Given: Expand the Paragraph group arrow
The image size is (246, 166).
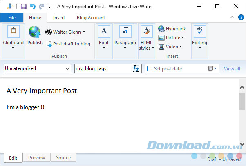Looking at the screenshot, I should [x=125, y=48].
